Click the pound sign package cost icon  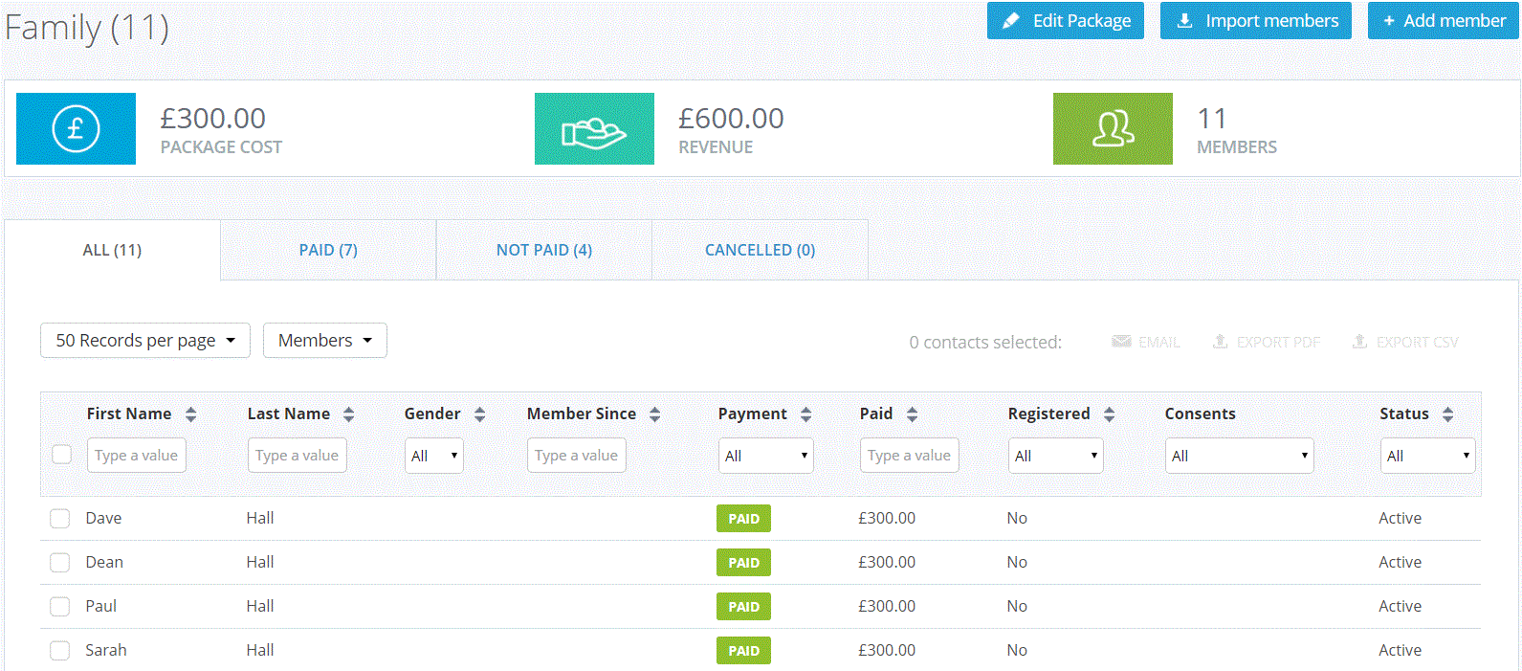(76, 129)
